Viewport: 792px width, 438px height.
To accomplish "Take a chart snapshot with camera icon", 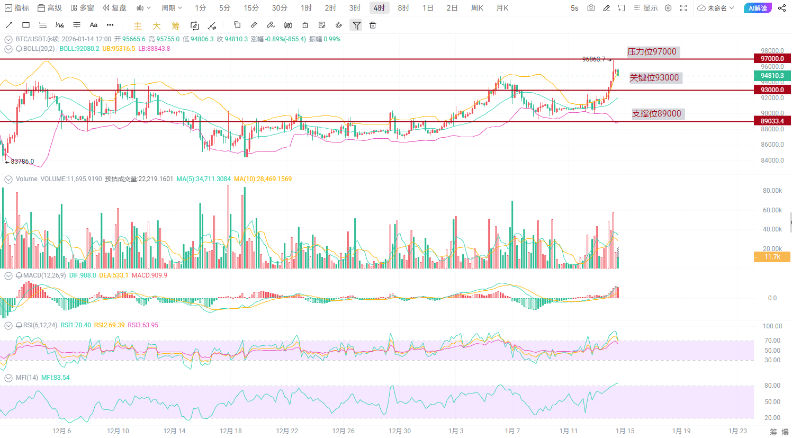I will (x=591, y=8).
